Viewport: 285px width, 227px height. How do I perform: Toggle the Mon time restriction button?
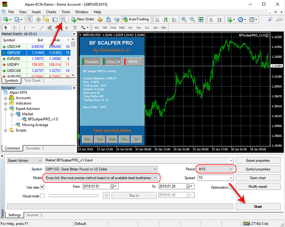87,139
